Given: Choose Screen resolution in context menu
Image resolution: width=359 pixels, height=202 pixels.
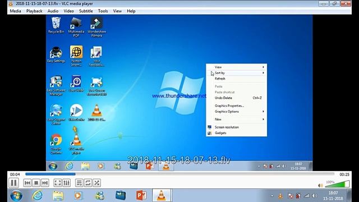Looking at the screenshot, I should point(237,127).
